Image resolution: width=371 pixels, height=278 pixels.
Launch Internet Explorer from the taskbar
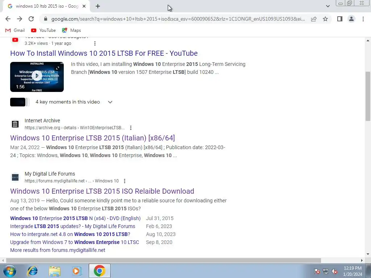pos(32,271)
